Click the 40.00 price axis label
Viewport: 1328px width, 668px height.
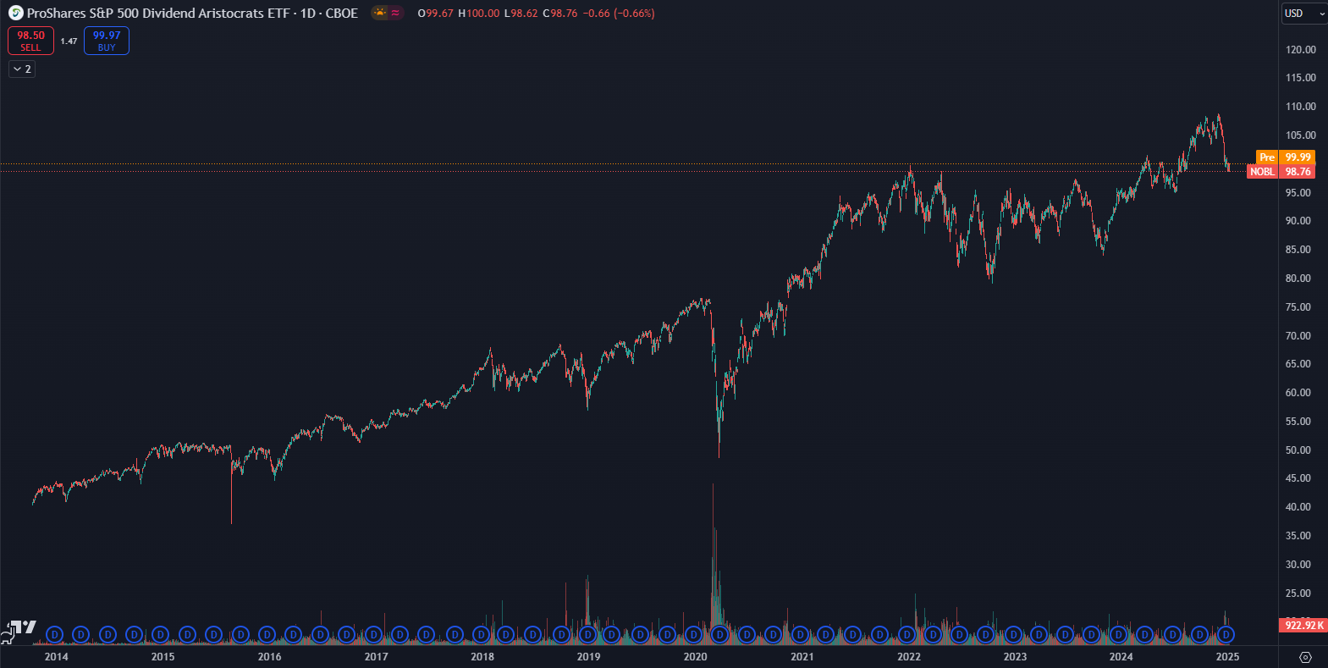1298,507
